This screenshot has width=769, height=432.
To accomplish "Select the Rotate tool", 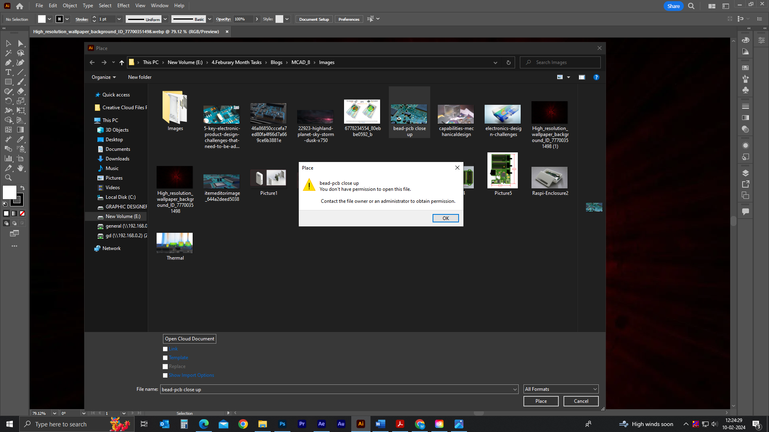I will (8, 101).
